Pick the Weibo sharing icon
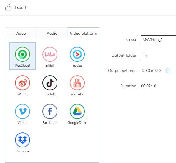Image resolution: width=176 pixels, height=163 pixels. pos(22,83)
